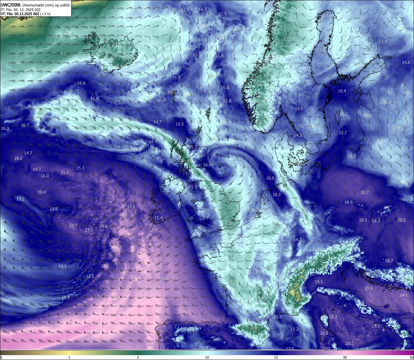Click the 1 label on the color scale
Screen dimensions: 414x360
(x=69, y=357)
